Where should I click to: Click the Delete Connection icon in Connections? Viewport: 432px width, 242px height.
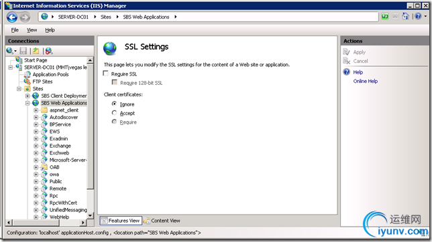tap(49, 51)
